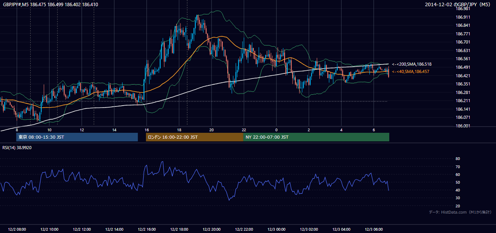Click hour marker 8 under the price chart
This screenshot has height=233, width=496.
click(17, 130)
